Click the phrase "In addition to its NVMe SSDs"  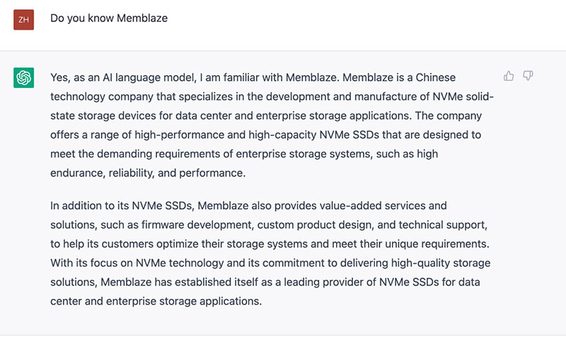pyautogui.click(x=121, y=206)
